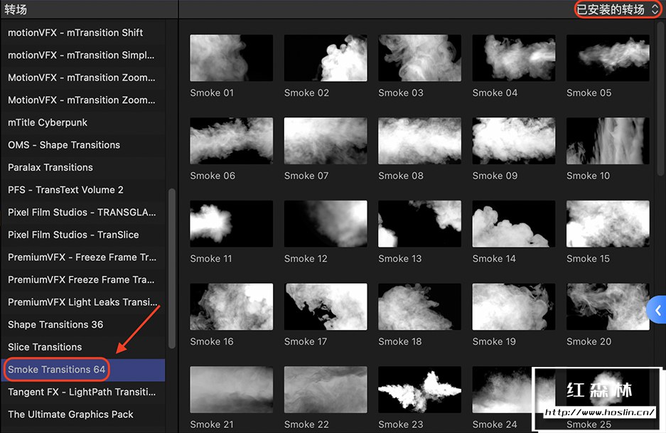
Task: Pick the Smoke 19 transition thumbnail
Action: tap(513, 306)
